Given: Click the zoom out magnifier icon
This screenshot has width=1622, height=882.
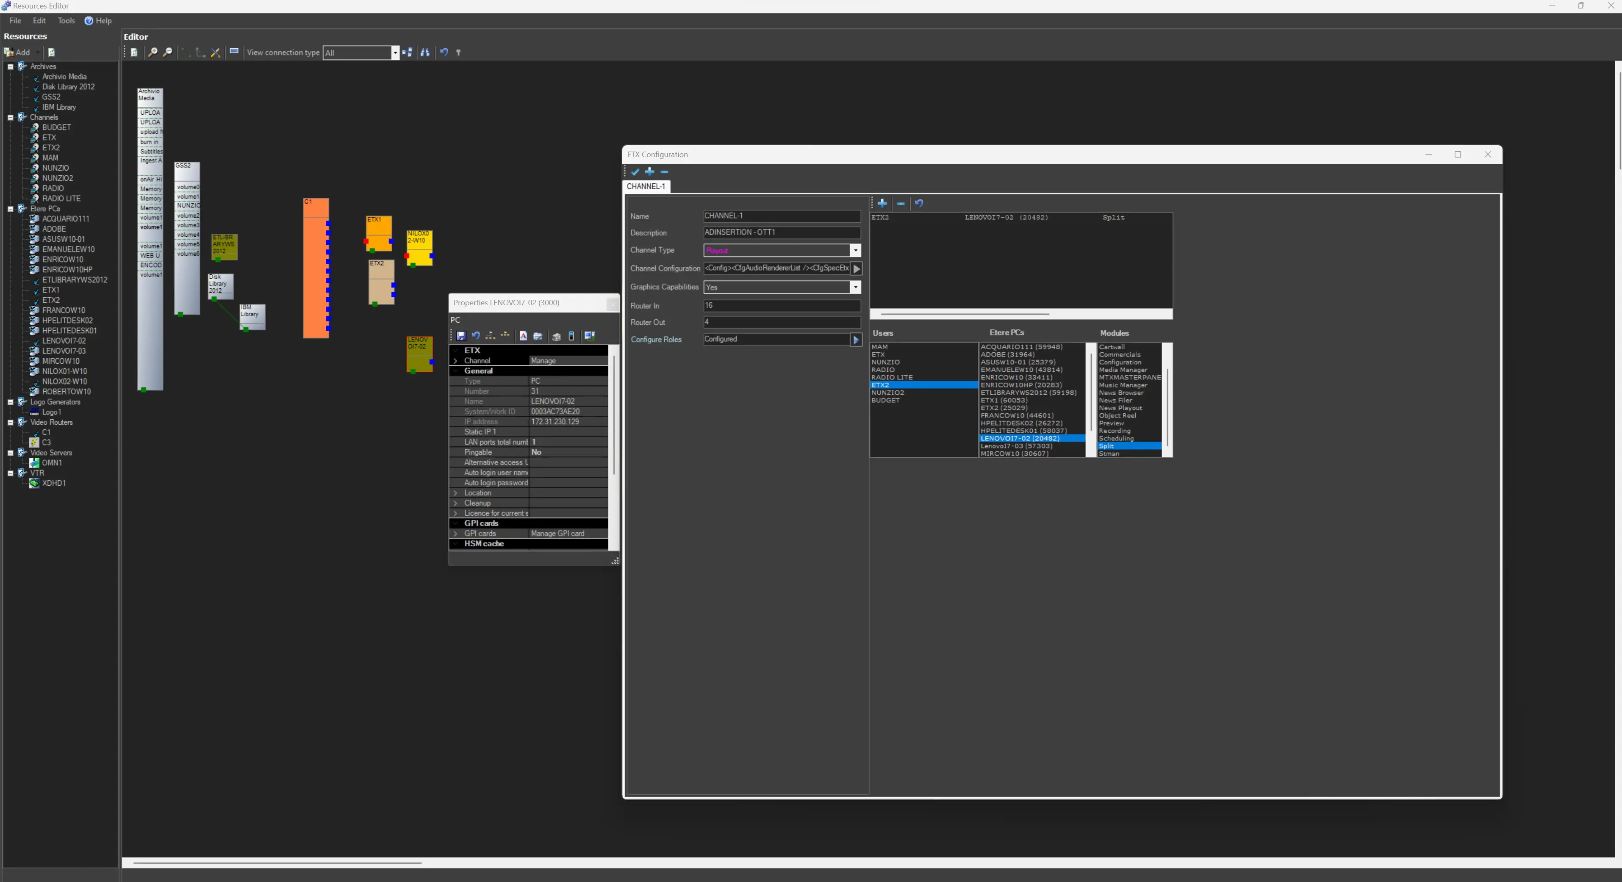Looking at the screenshot, I should 167,52.
